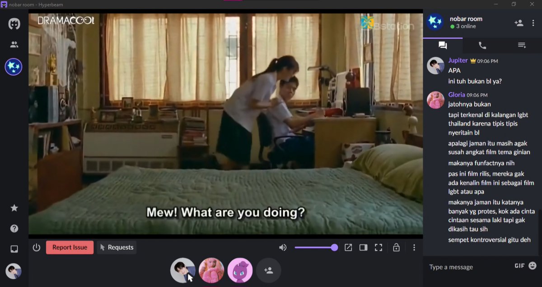Open the emoji picker smiley icon
542x287 pixels.
tap(533, 266)
